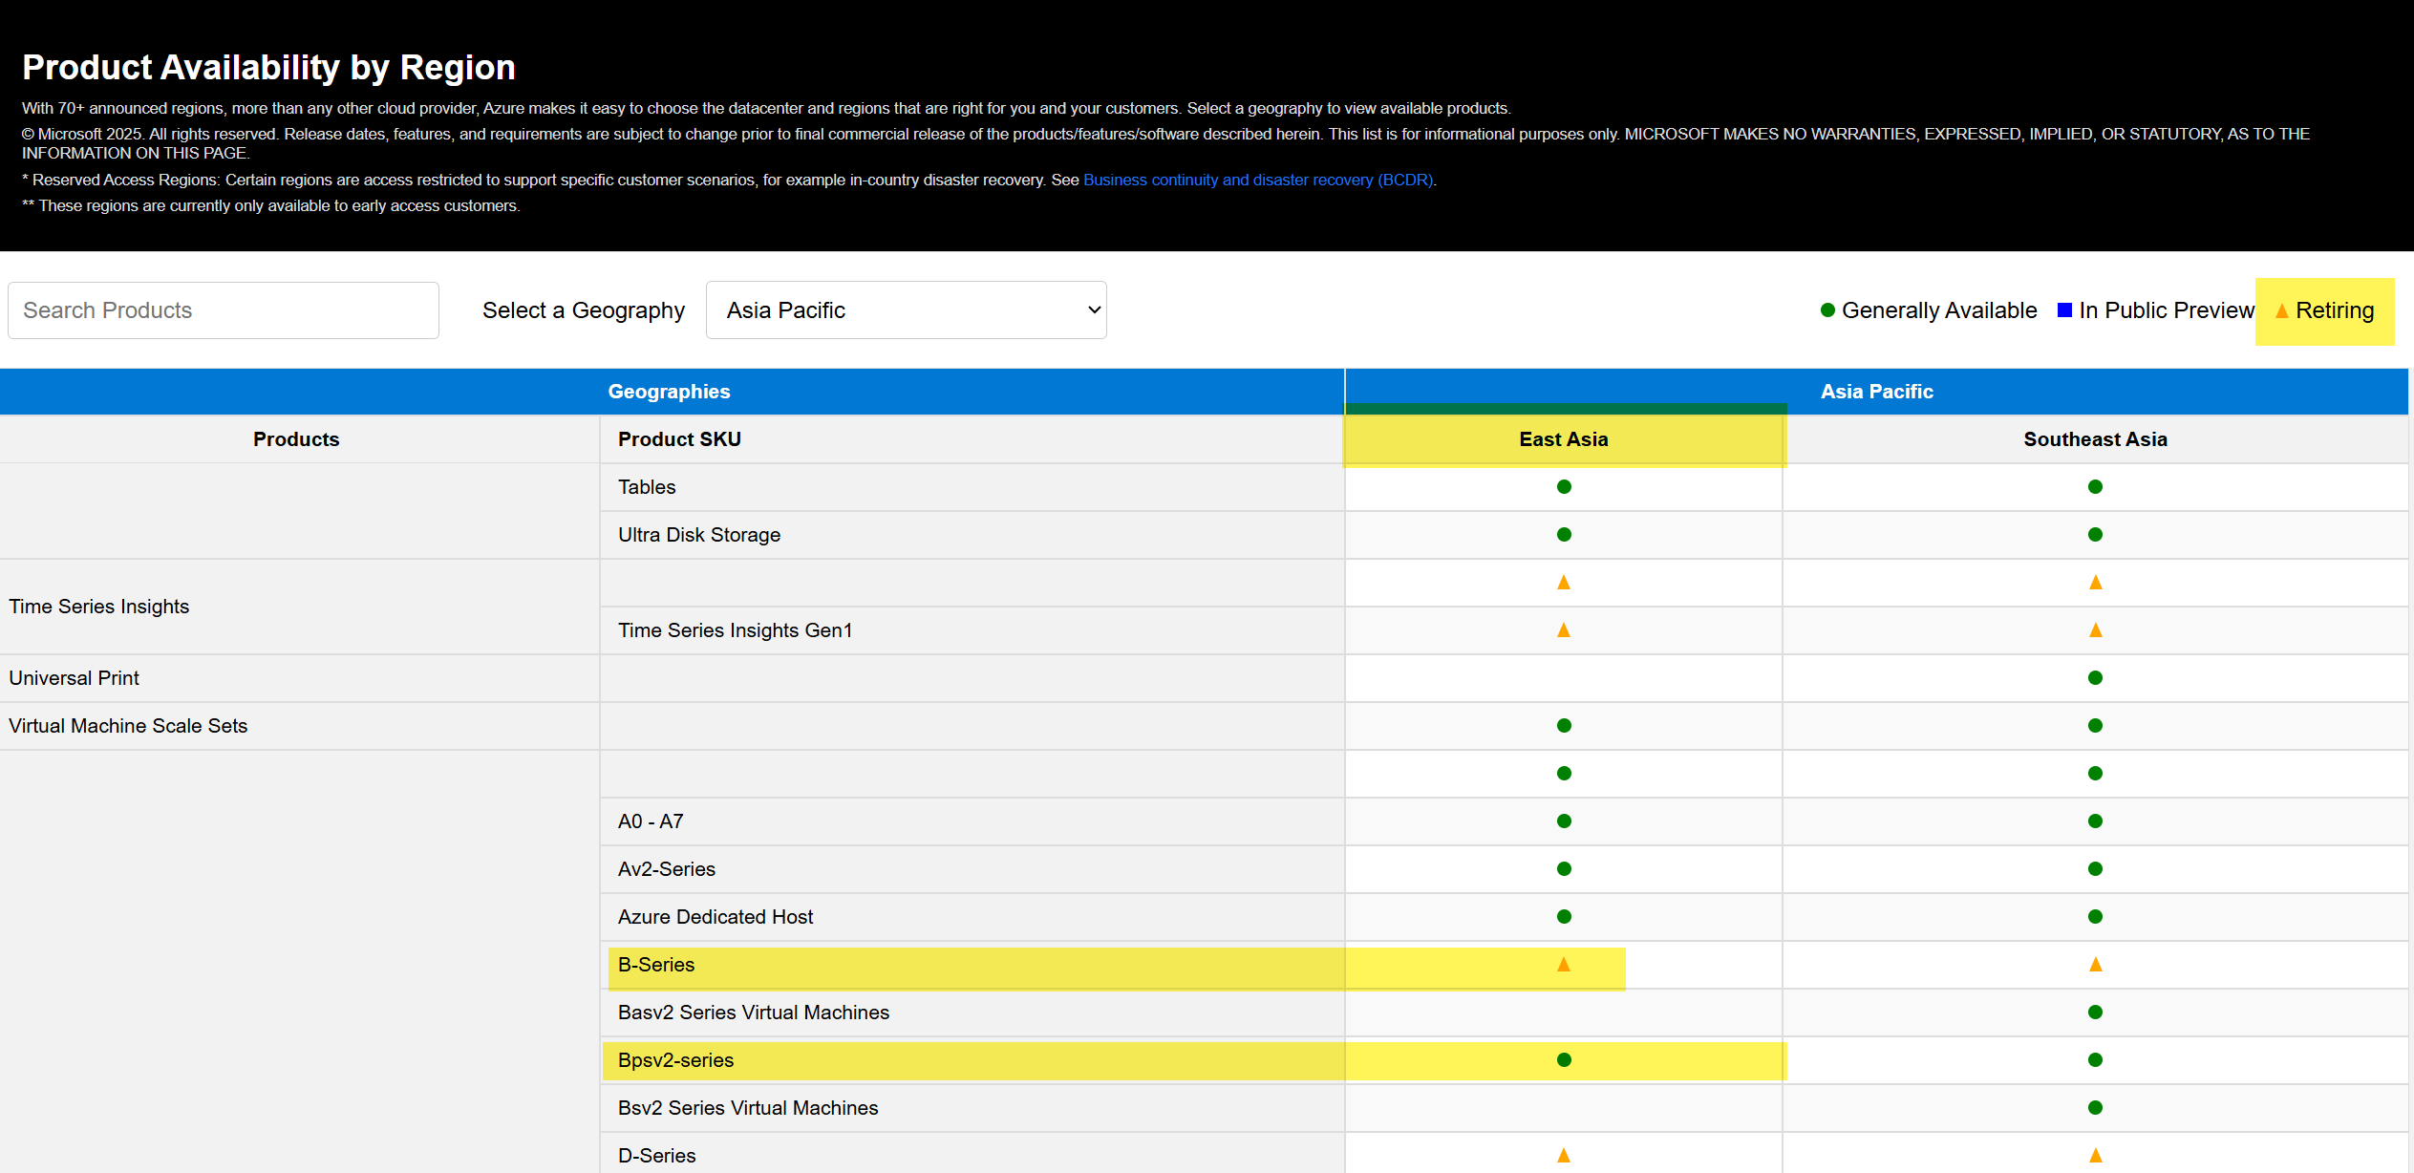
Task: Click the Bpsv2-series East Asia green dot
Action: click(1564, 1060)
